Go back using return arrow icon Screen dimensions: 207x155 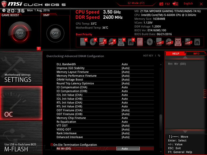coord(159,56)
